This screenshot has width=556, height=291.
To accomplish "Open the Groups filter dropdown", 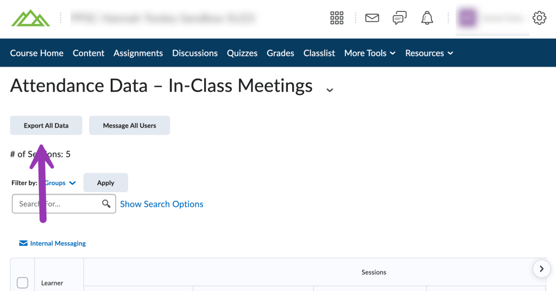I will coord(60,183).
